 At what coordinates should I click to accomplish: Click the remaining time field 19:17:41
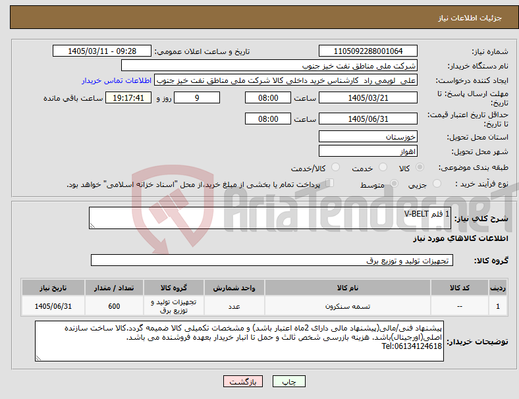[x=128, y=97]
